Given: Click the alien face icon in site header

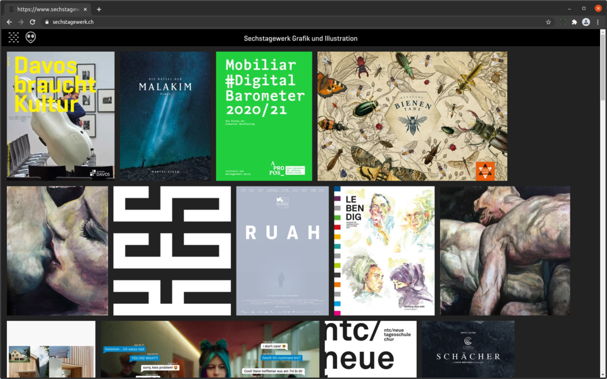Looking at the screenshot, I should [30, 37].
